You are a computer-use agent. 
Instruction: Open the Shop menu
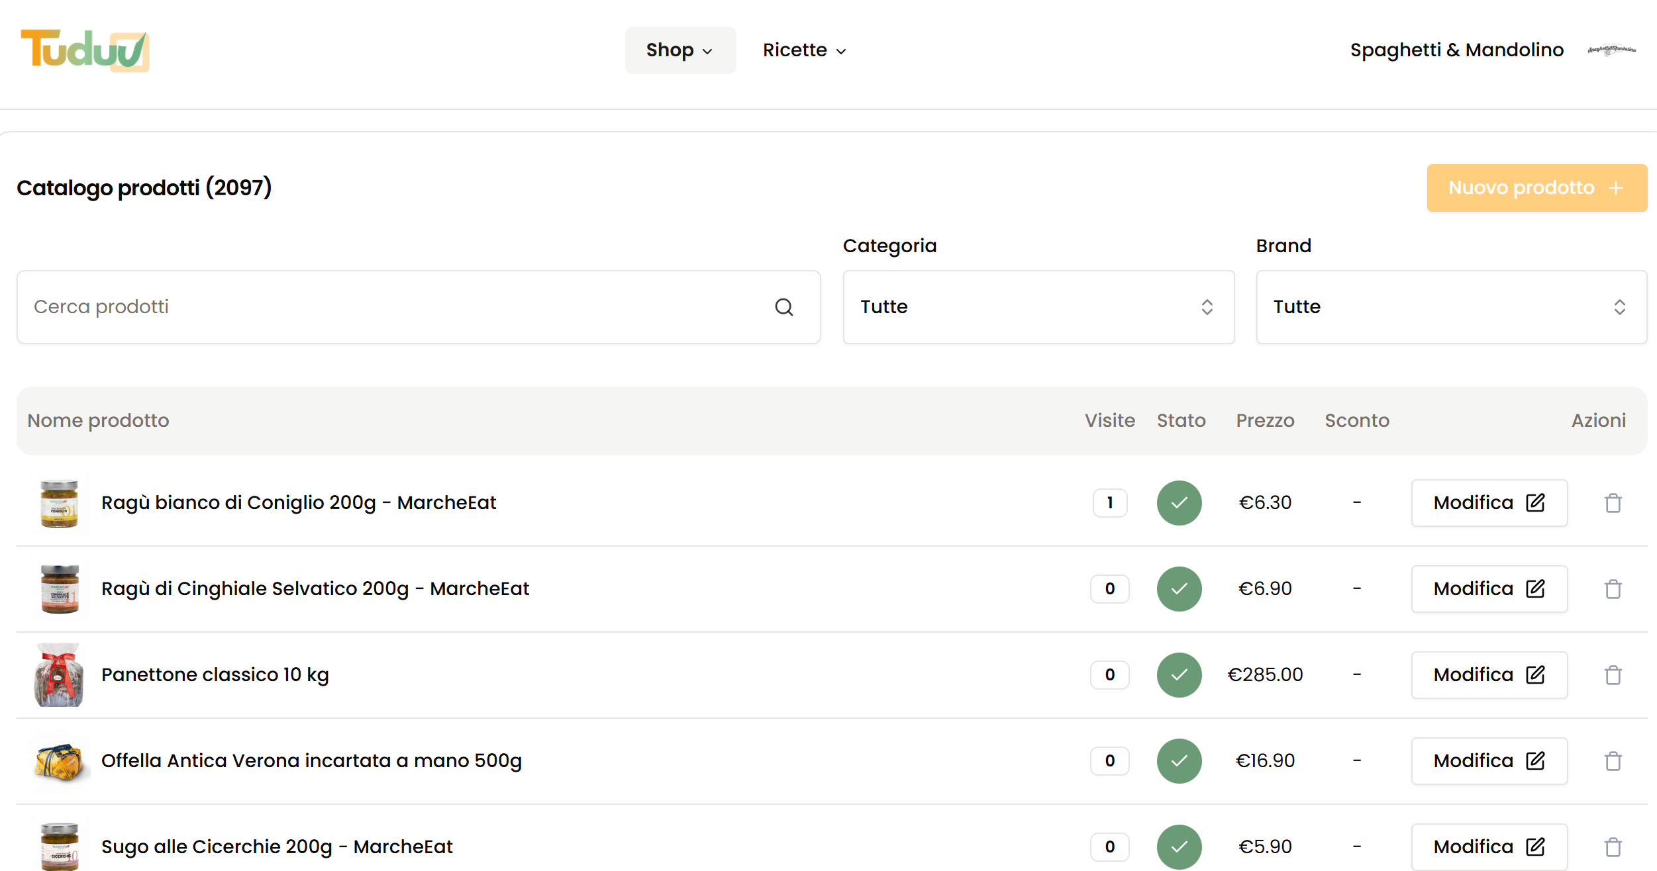coord(680,50)
